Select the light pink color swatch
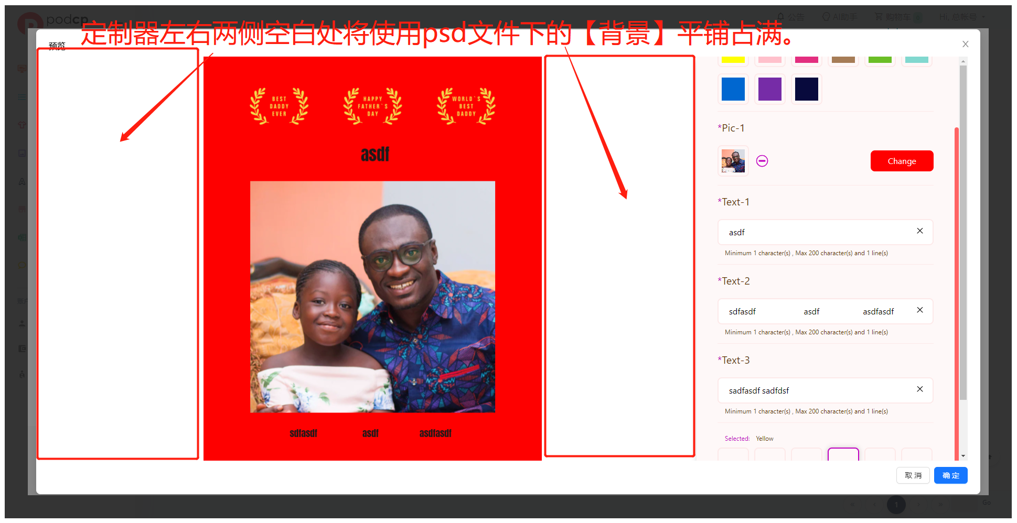This screenshot has height=523, width=1017. (x=770, y=60)
